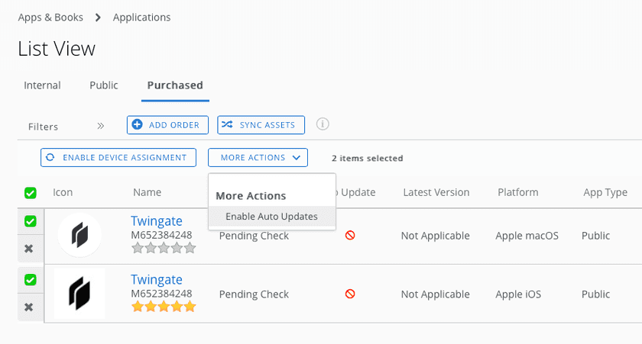
Task: Uncheck the iOS Twingate row checkbox
Action: (31, 280)
